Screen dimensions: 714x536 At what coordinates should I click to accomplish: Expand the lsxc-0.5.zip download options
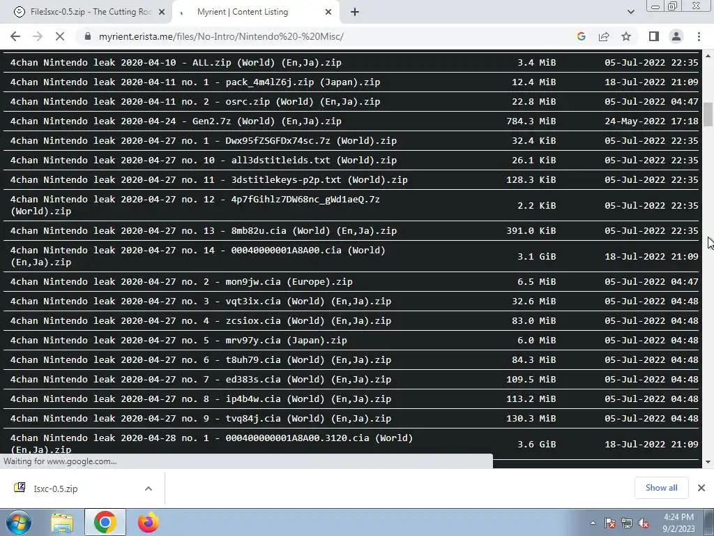click(149, 489)
